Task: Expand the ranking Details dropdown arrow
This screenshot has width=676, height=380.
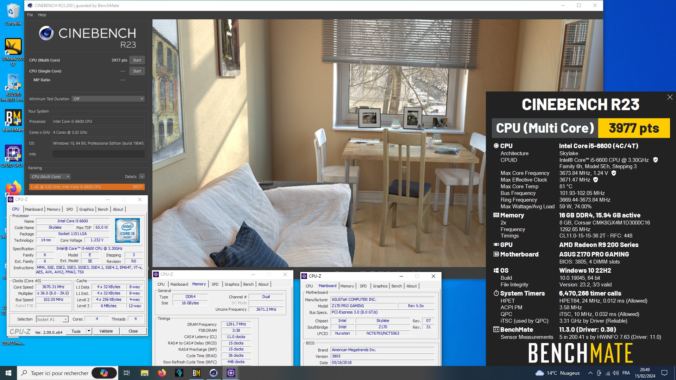Action: pyautogui.click(x=142, y=177)
